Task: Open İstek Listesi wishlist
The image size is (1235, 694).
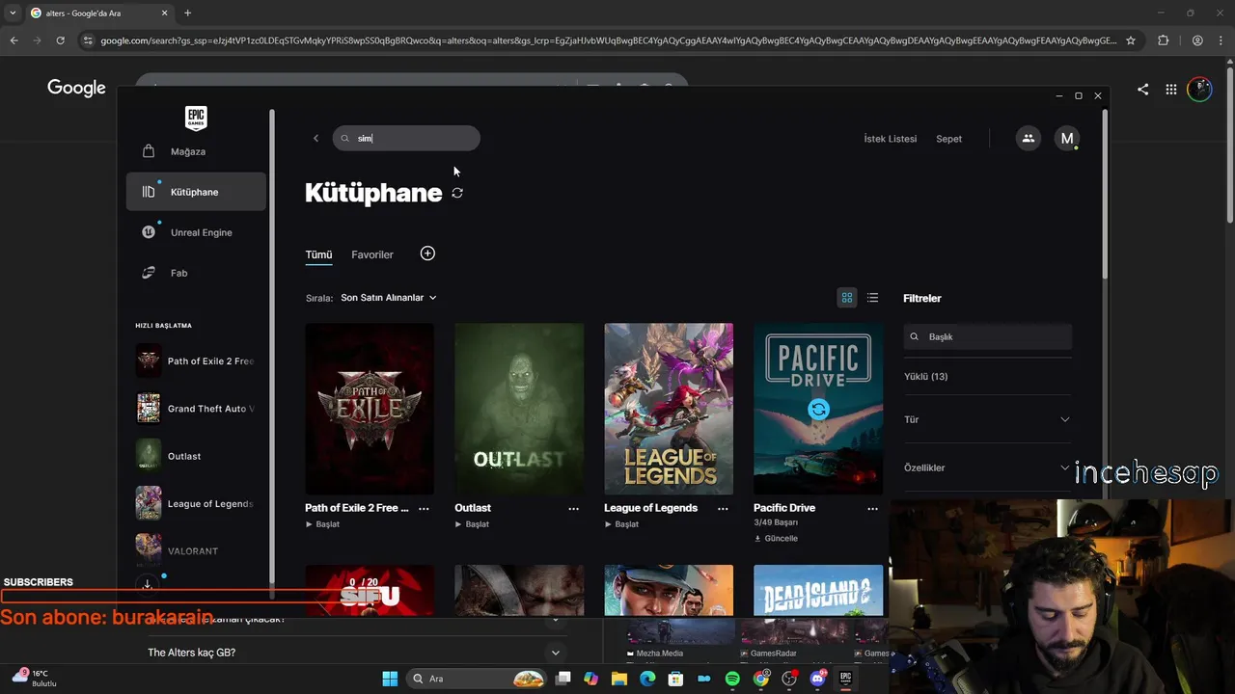Action: pos(891,139)
